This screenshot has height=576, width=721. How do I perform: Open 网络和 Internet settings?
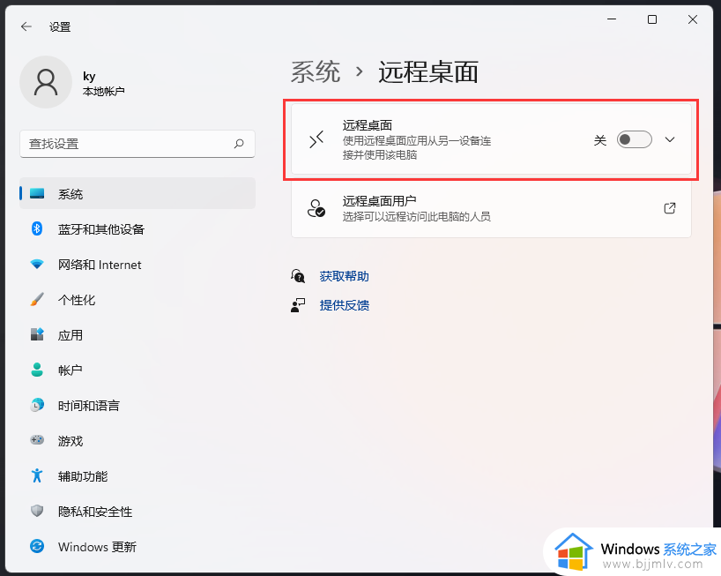click(x=137, y=264)
